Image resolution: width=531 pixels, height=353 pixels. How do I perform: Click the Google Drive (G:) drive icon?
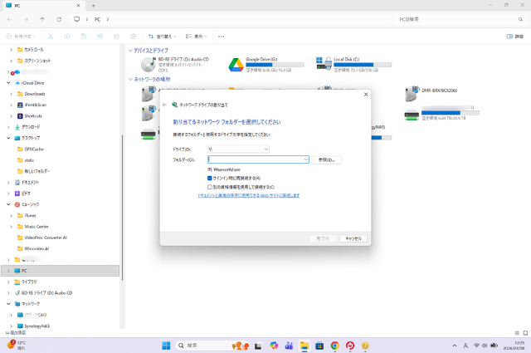tap(234, 63)
